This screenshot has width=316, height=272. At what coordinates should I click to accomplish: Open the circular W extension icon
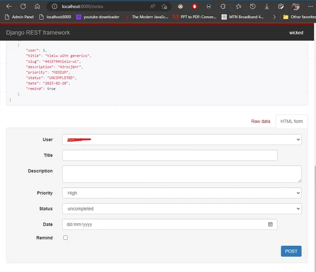[209, 6]
